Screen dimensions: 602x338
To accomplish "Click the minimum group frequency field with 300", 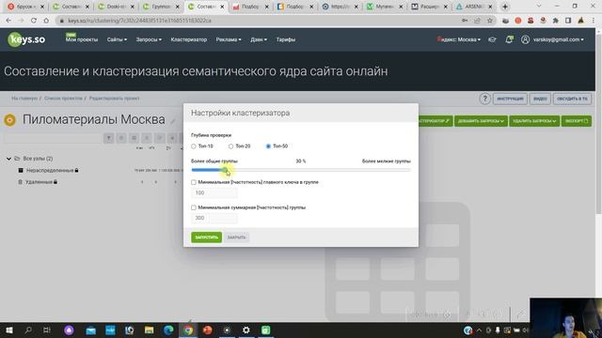I will tap(214, 218).
